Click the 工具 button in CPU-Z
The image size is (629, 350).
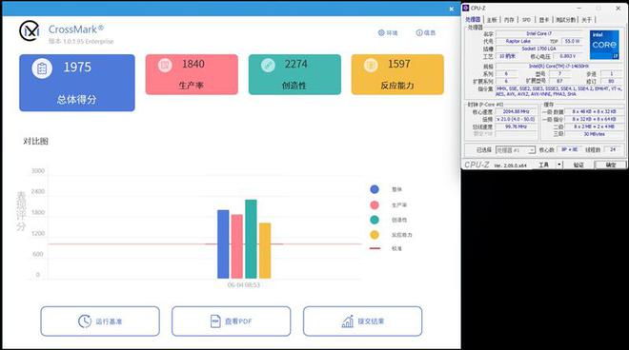tap(544, 165)
